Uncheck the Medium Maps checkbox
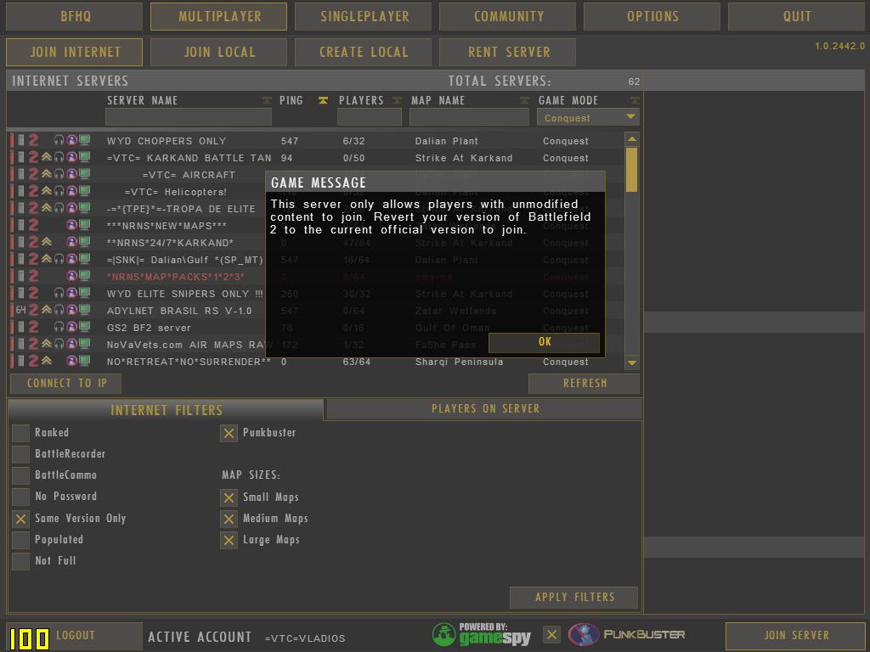The width and height of the screenshot is (870, 652). point(229,519)
